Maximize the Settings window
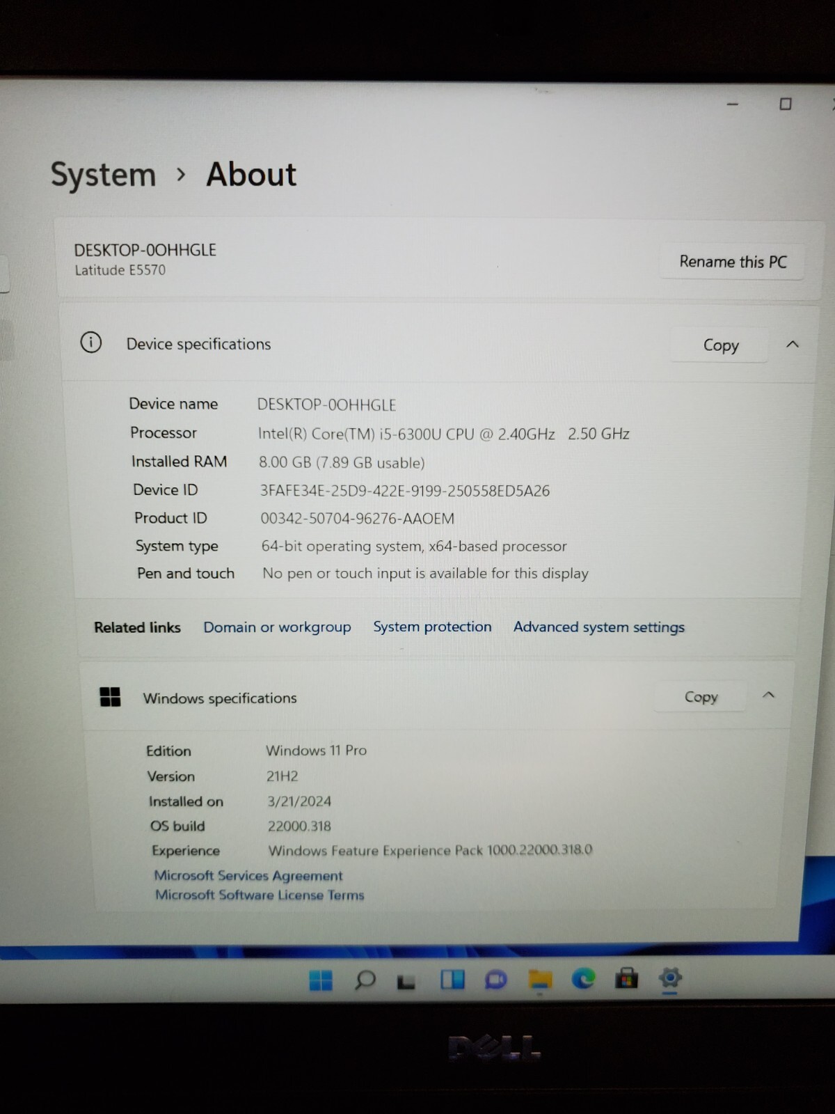This screenshot has height=1114, width=835. click(786, 104)
